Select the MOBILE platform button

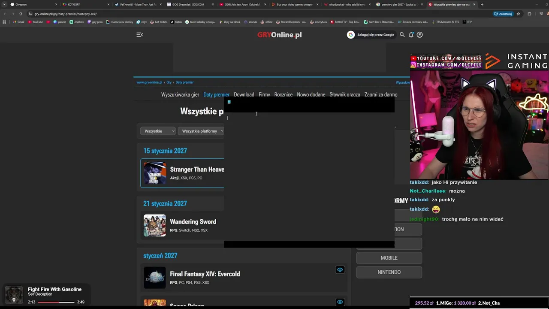point(389,258)
